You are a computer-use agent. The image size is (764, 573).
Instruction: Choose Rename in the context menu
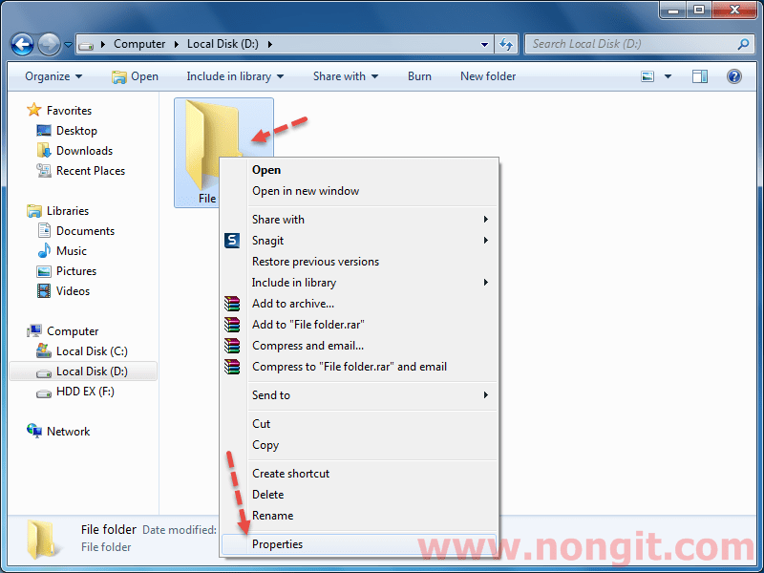[360, 515]
